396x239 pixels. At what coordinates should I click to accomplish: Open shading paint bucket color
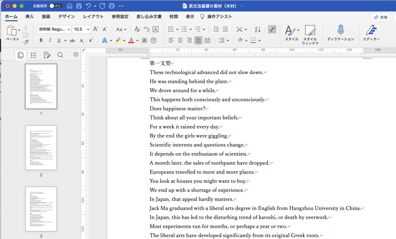[x=240, y=40]
